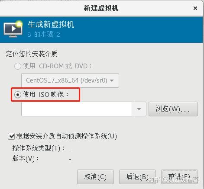This screenshot has width=204, height=189.
Task: Toggle 根据安装介质自动侦测操作系统 checkbox
Action: 11,136
